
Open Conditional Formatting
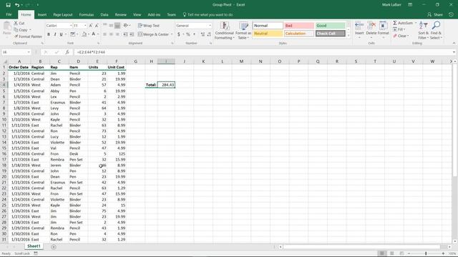[x=224, y=30]
